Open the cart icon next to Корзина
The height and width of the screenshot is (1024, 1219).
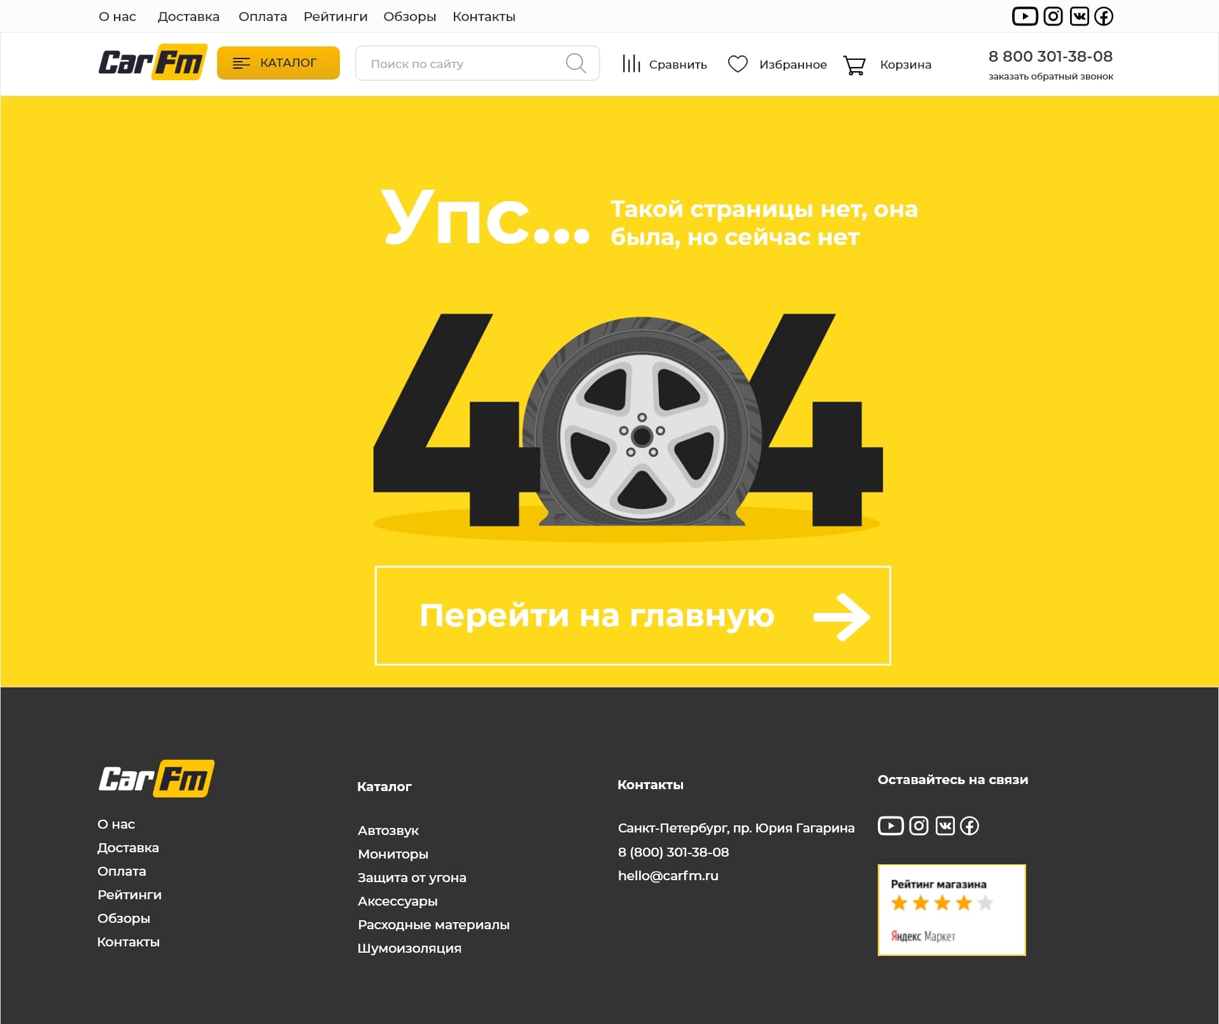[x=855, y=64]
